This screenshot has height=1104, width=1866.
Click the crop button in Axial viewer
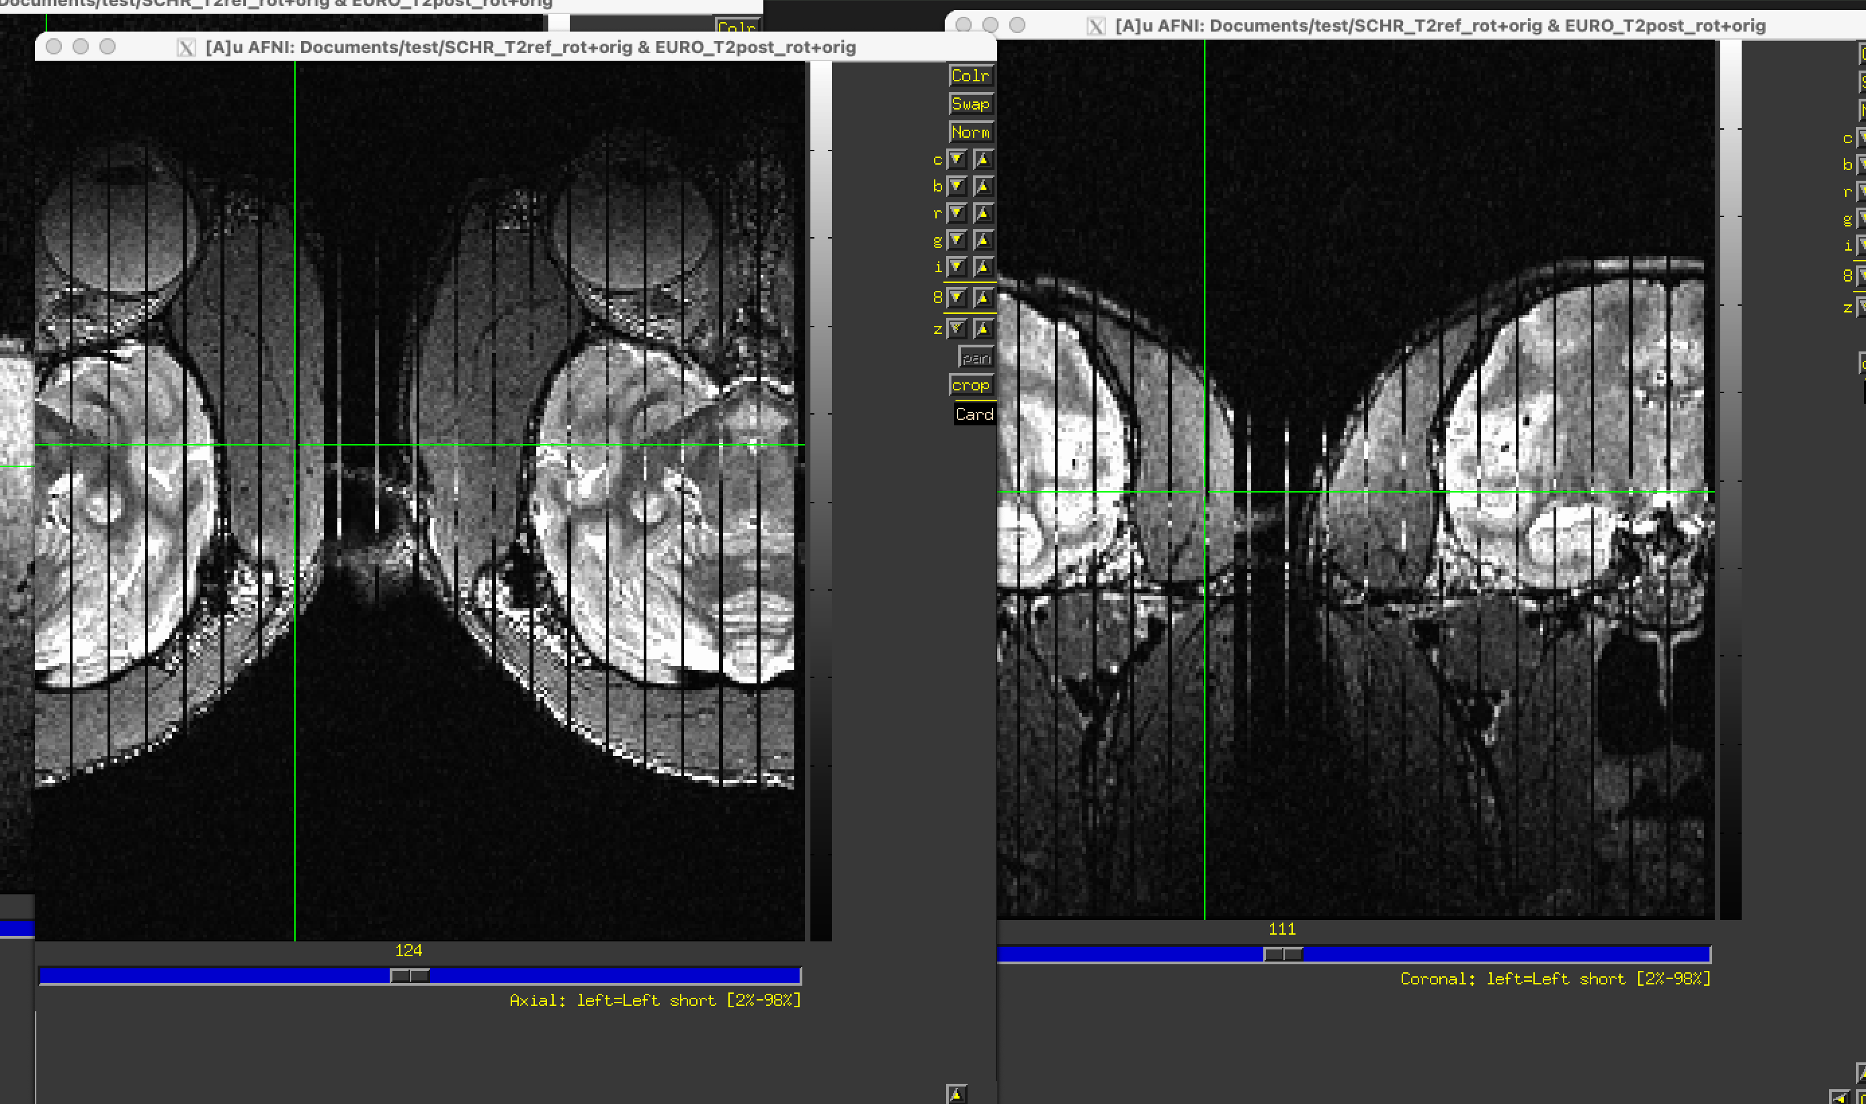[x=970, y=386]
